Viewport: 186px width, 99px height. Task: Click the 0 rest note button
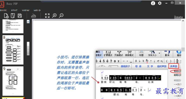115,61
